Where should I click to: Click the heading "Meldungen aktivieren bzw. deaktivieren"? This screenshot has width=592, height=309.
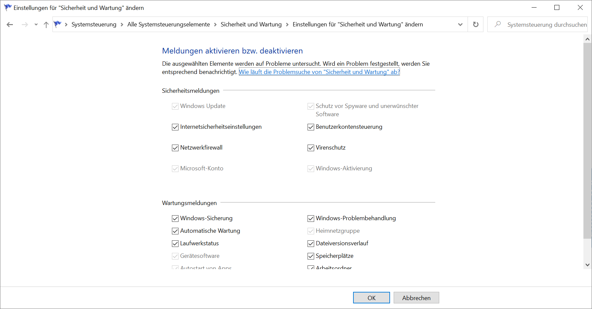tap(233, 51)
